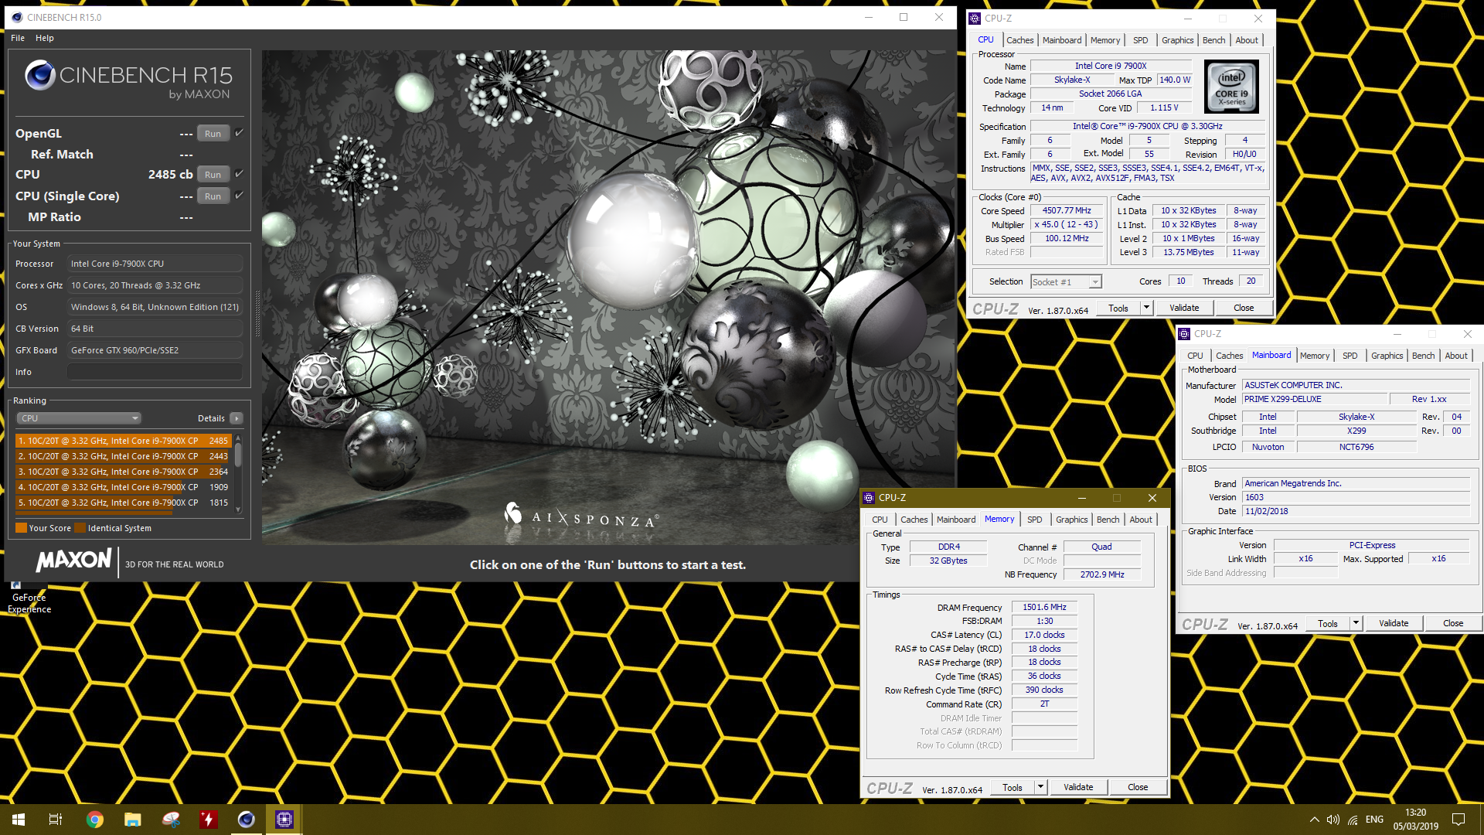1484x835 pixels.
Task: Select ranking entry with score 1909
Action: click(123, 487)
